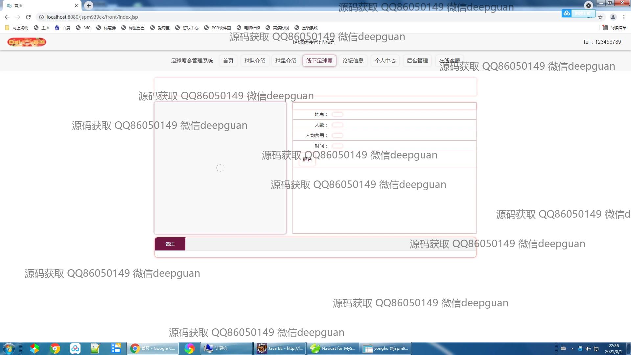This screenshot has width=631, height=355.
Task: Bookmark this page with the star icon
Action: 600,17
